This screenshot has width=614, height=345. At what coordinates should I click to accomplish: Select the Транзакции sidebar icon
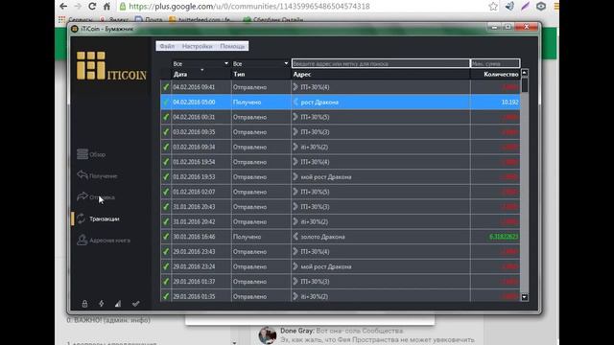[x=81, y=218]
